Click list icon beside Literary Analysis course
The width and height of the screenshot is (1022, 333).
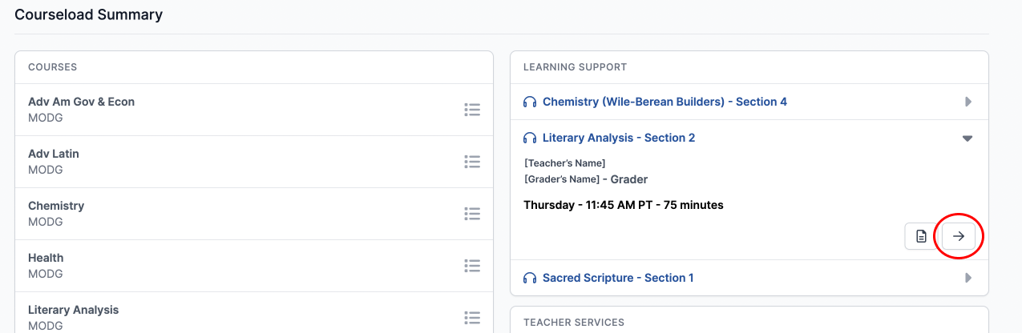[x=472, y=318]
